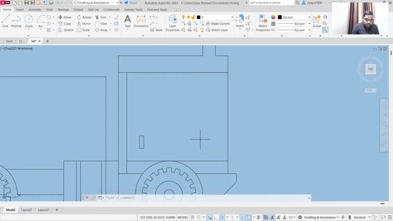The height and width of the screenshot is (221, 393).
Task: Activate the Mirror command
Action: pyautogui.click(x=84, y=23)
